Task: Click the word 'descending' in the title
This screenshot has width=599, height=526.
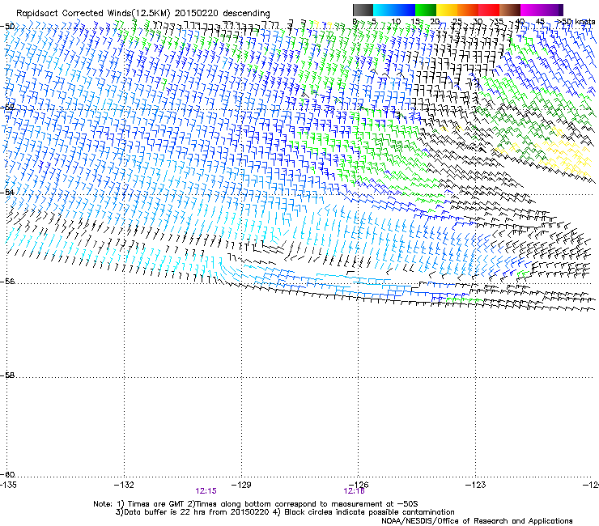Action: (246, 14)
